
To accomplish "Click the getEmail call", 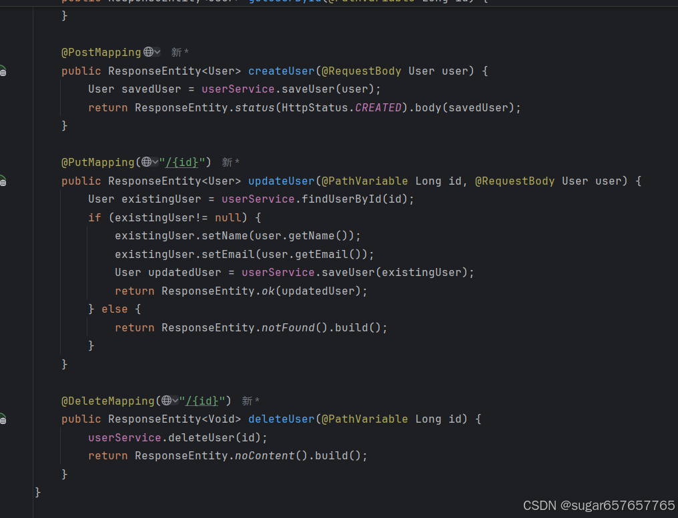I will pyautogui.click(x=322, y=255).
